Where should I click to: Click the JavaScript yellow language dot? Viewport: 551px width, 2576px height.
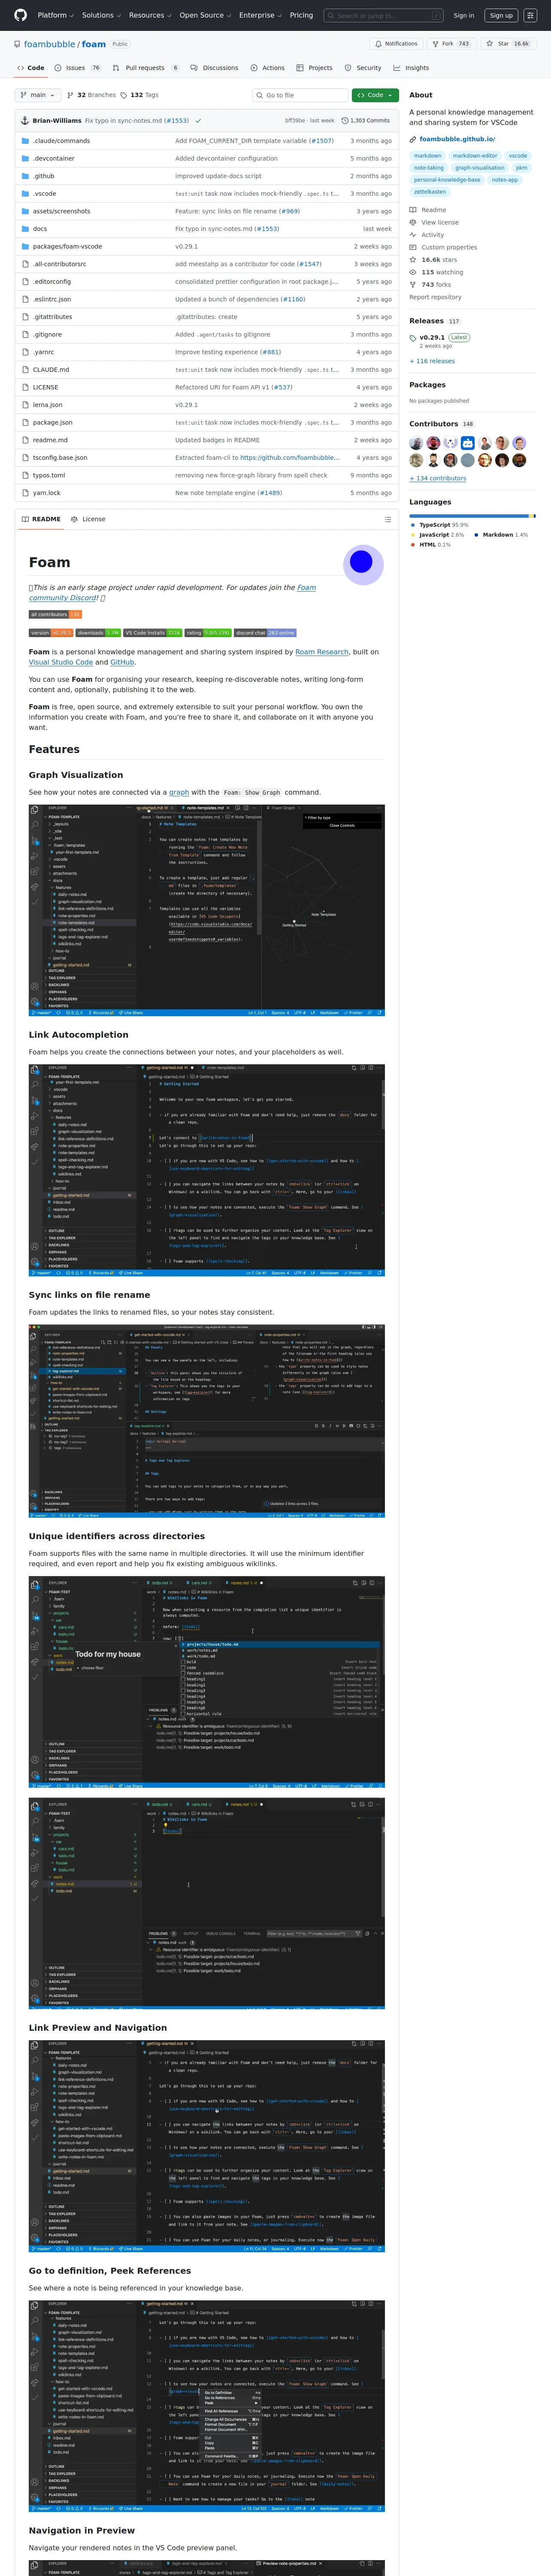[x=413, y=535]
